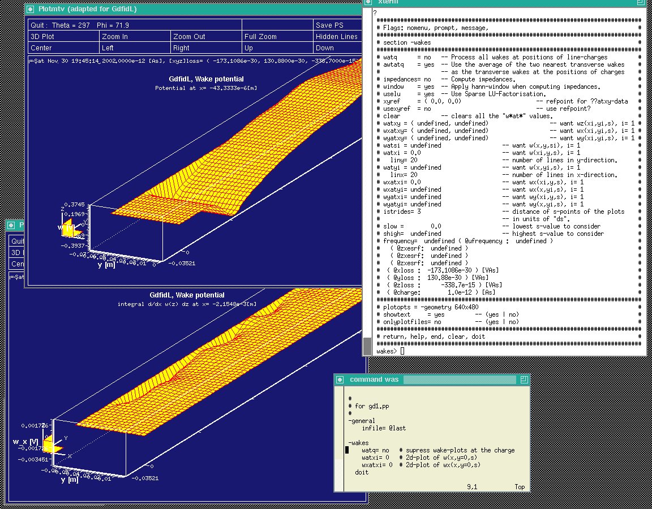Click Save PS in front Plotmtv
The image size is (652, 509).
(x=337, y=25)
